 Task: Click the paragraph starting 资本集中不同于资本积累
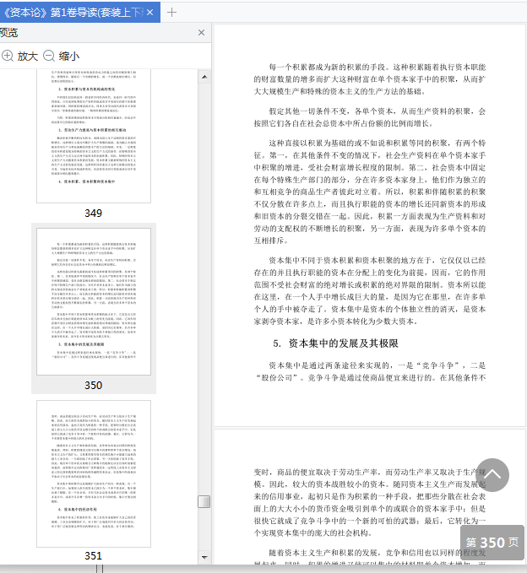click(370, 291)
